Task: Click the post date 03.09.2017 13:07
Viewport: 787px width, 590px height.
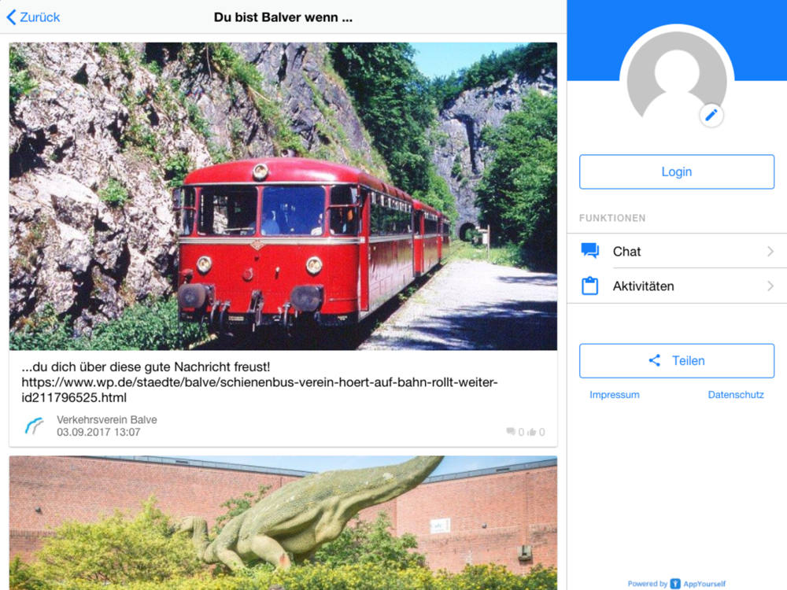Action: click(x=98, y=432)
